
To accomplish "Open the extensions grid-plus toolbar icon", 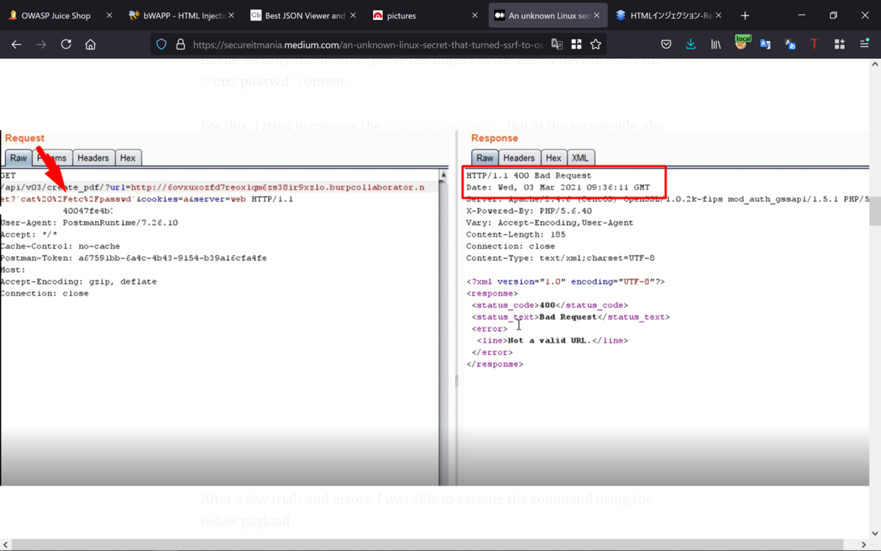I will point(839,45).
